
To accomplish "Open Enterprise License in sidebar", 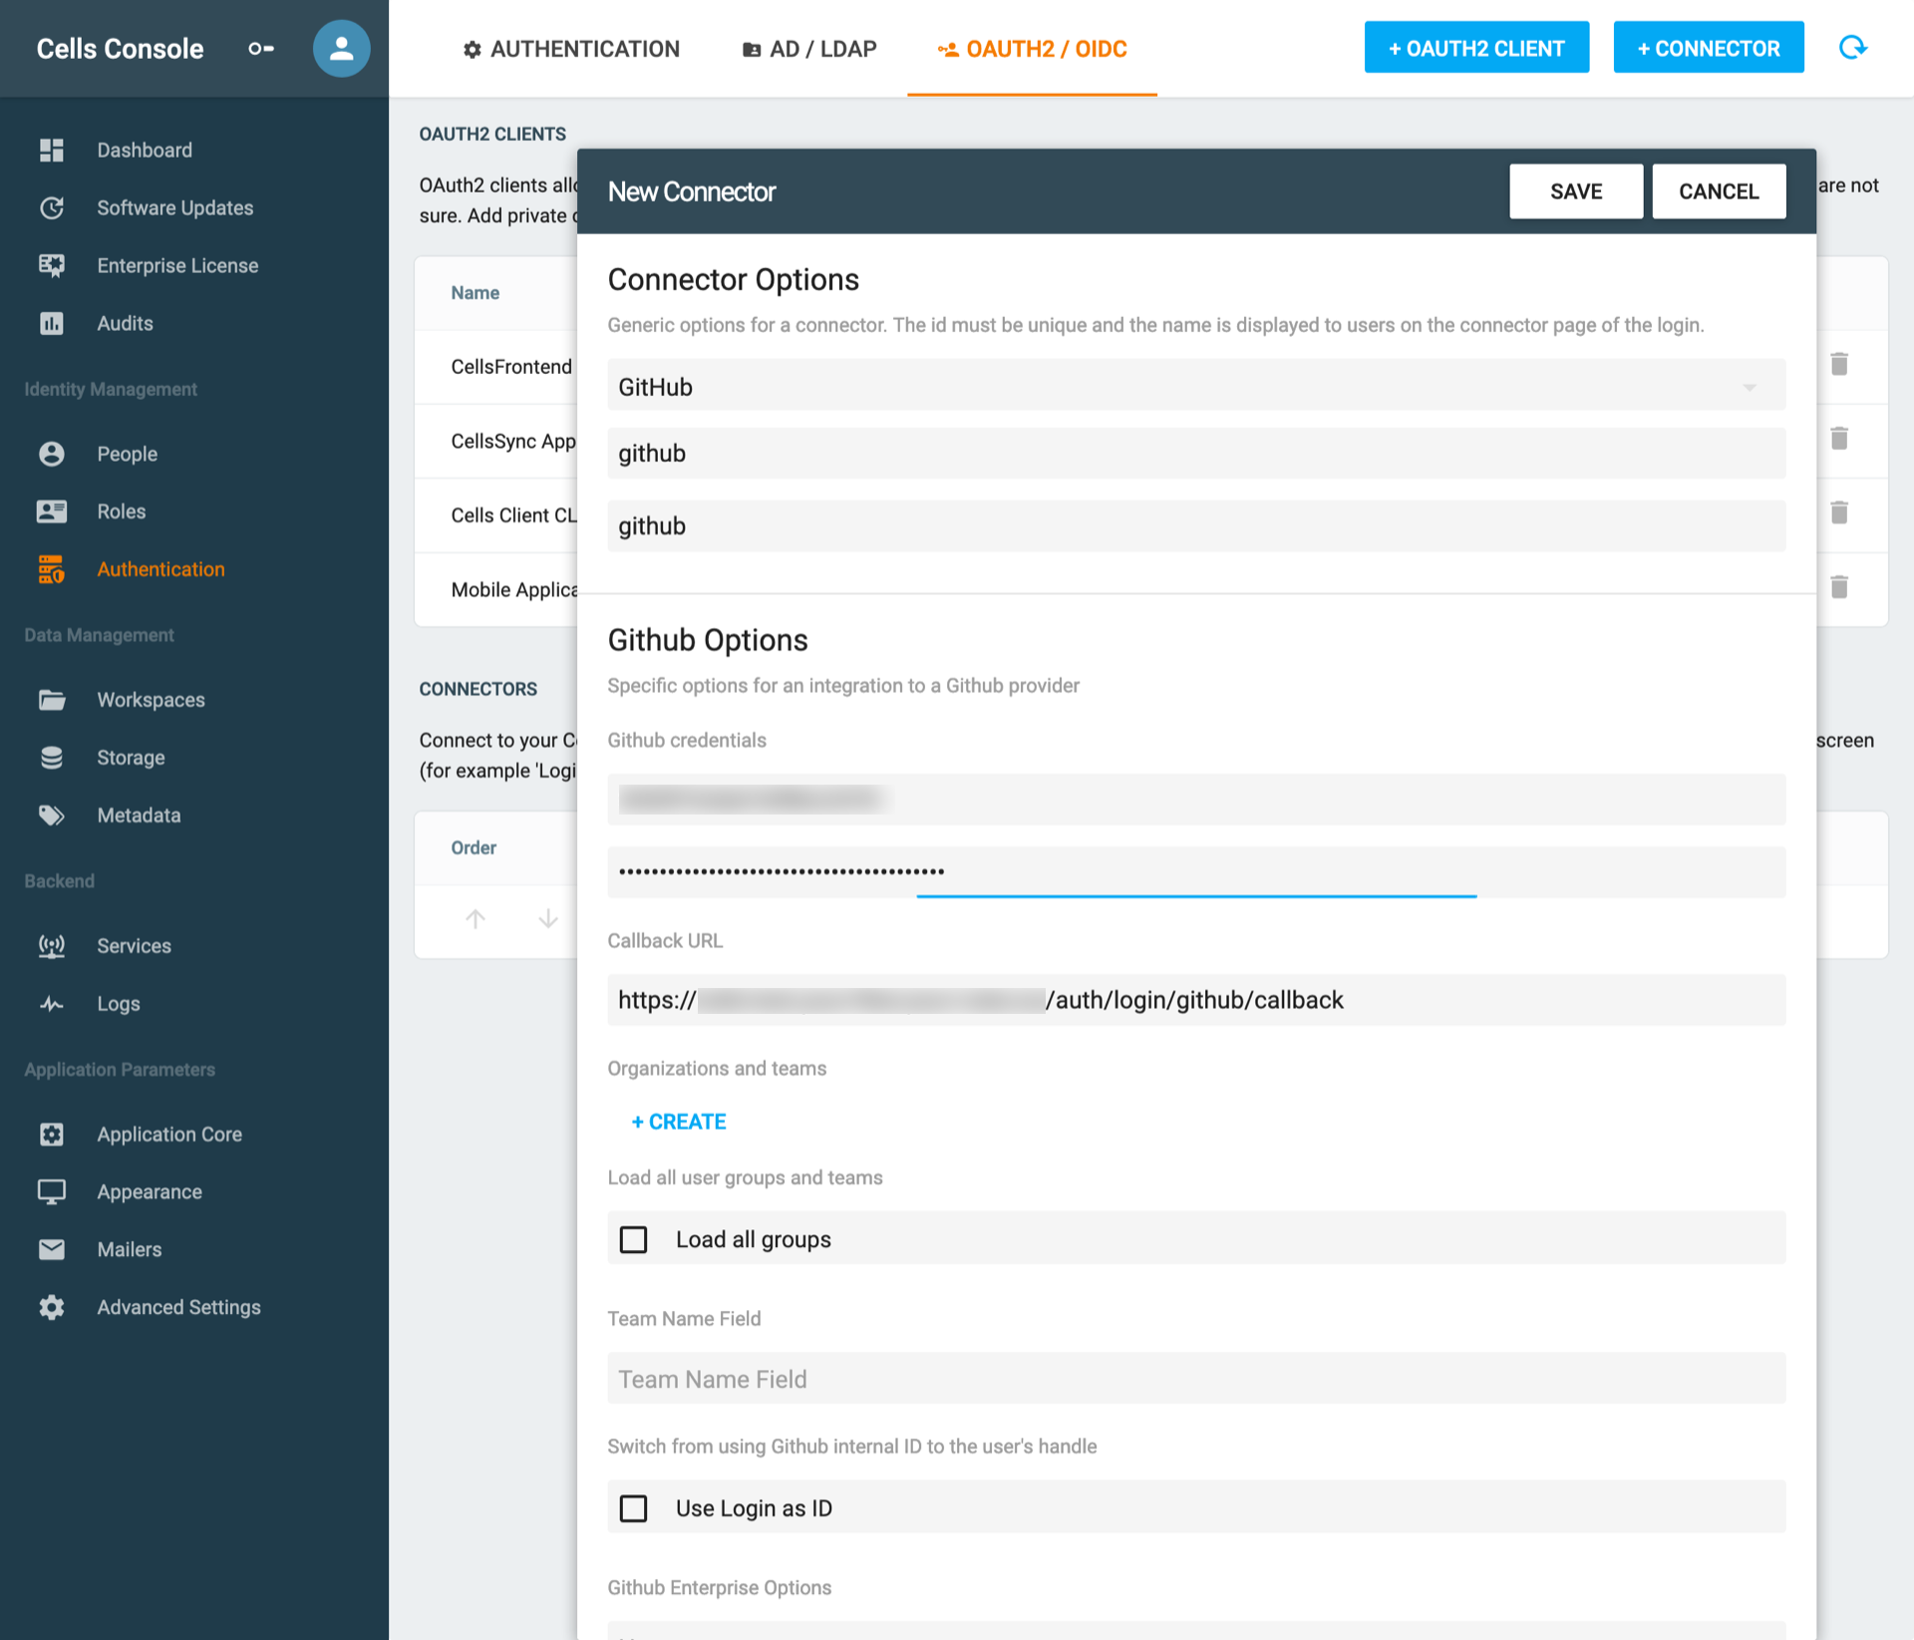I will pyautogui.click(x=177, y=266).
